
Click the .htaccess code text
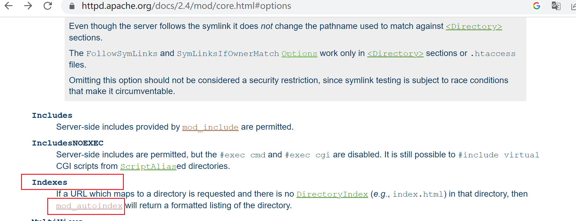(x=493, y=54)
